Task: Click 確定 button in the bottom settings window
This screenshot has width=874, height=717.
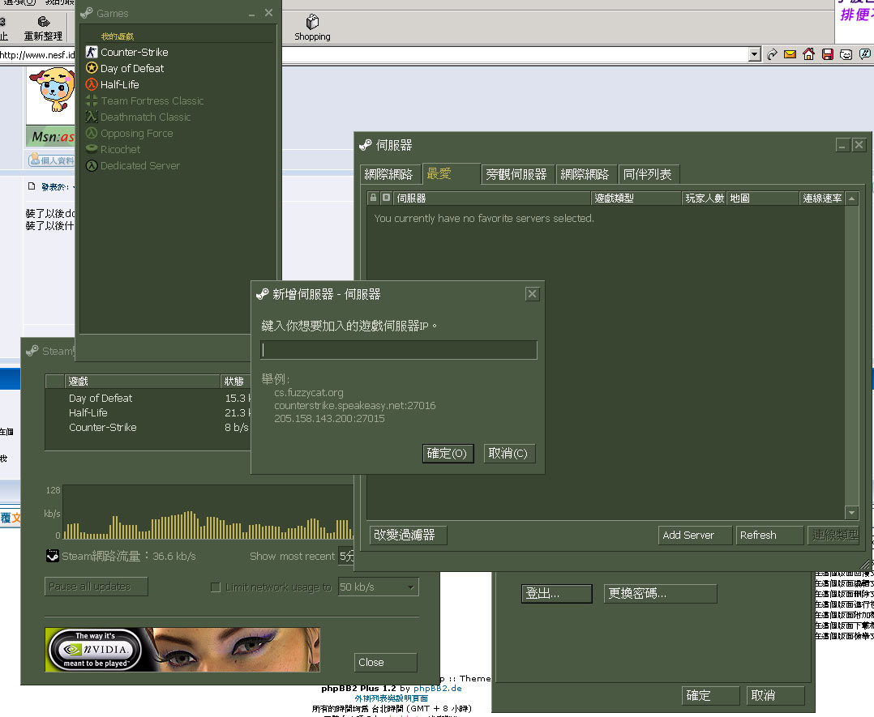Action: [711, 695]
